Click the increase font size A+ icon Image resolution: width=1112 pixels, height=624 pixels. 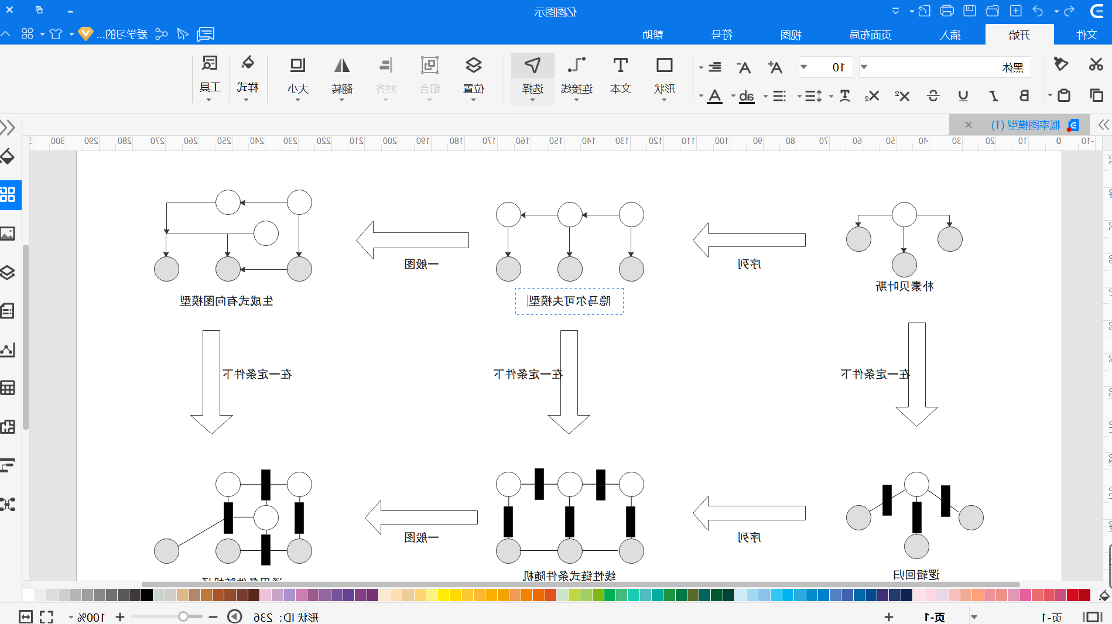click(775, 67)
